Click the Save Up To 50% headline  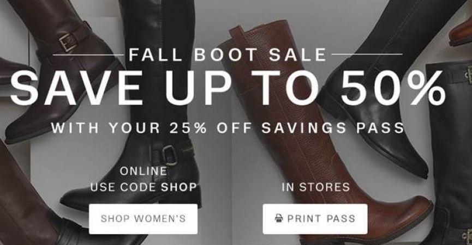pos(228,88)
